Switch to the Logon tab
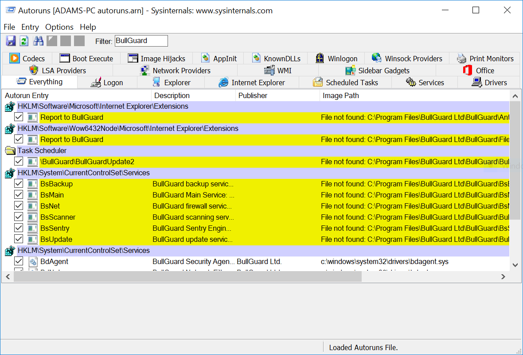The width and height of the screenshot is (523, 355). [107, 83]
